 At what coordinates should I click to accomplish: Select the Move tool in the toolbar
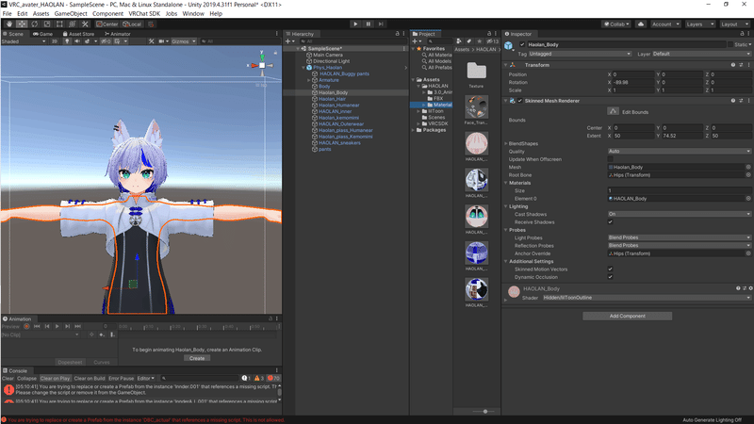(x=22, y=24)
